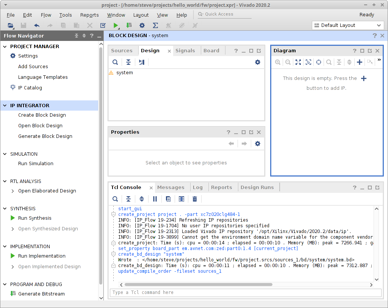Click the Add IP plus icon in Diagram toolbar
The image size is (388, 308).
(x=360, y=62)
